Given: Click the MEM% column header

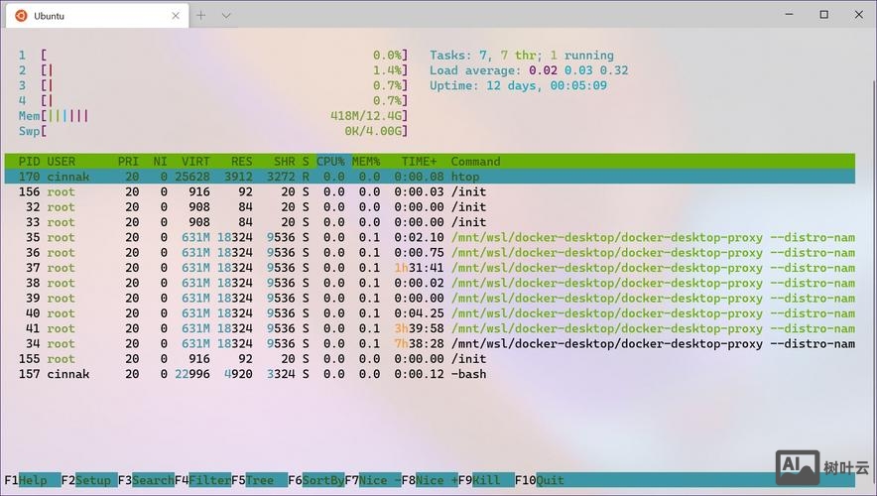Looking at the screenshot, I should (x=366, y=162).
